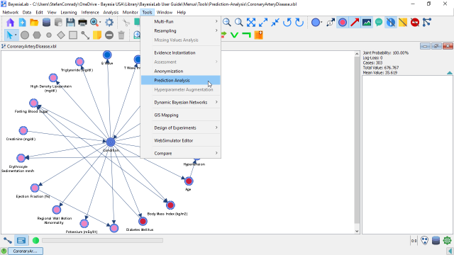
Task: Expand the Multi-Run submenu
Action: pos(181,21)
